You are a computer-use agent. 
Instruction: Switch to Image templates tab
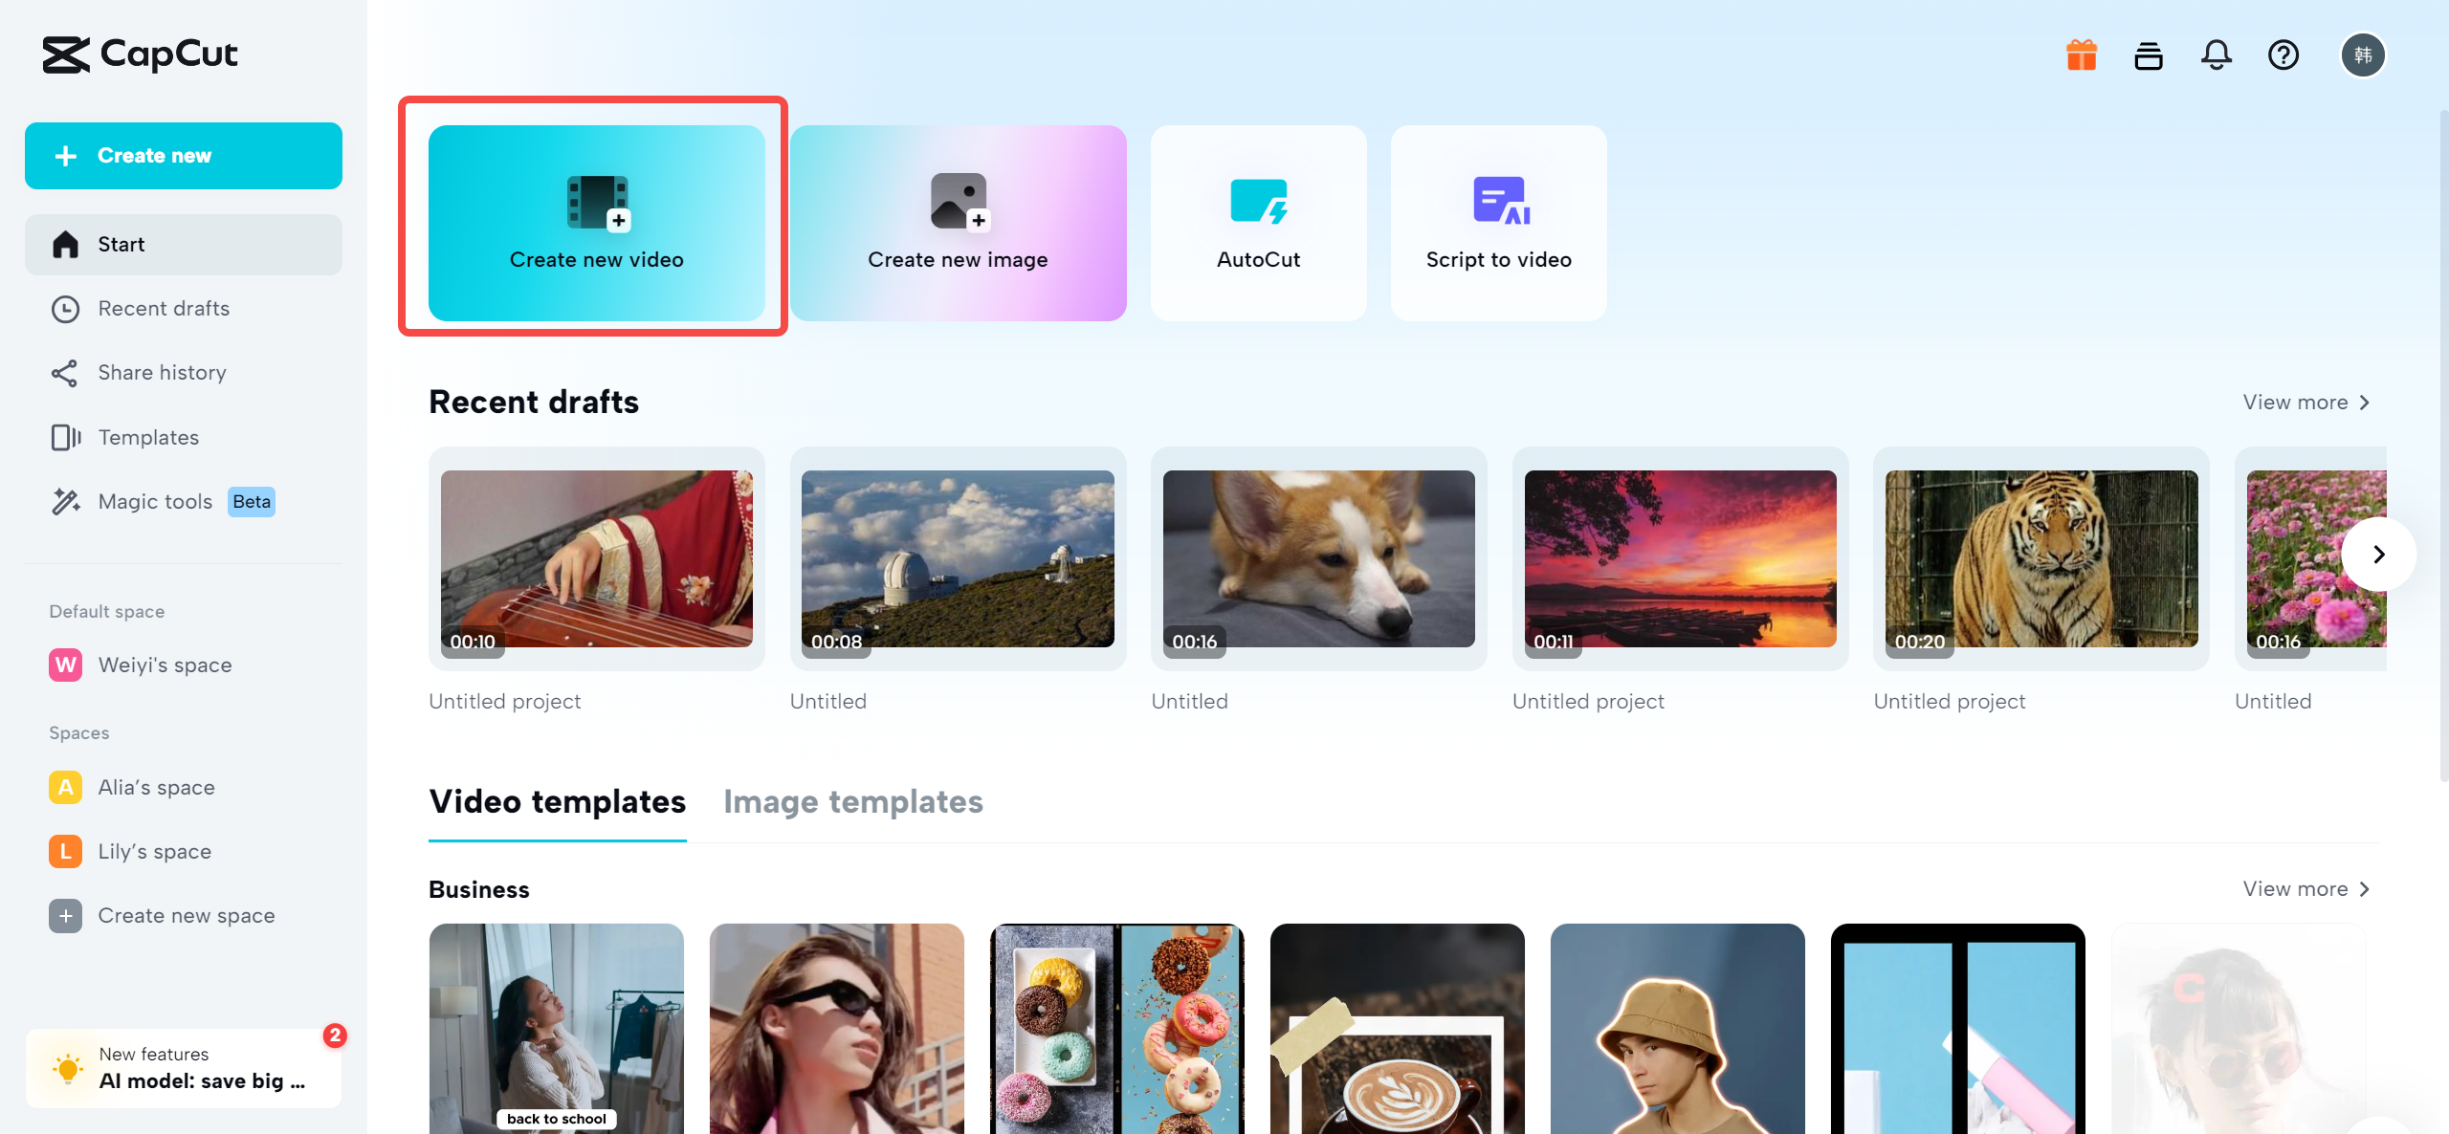852,802
